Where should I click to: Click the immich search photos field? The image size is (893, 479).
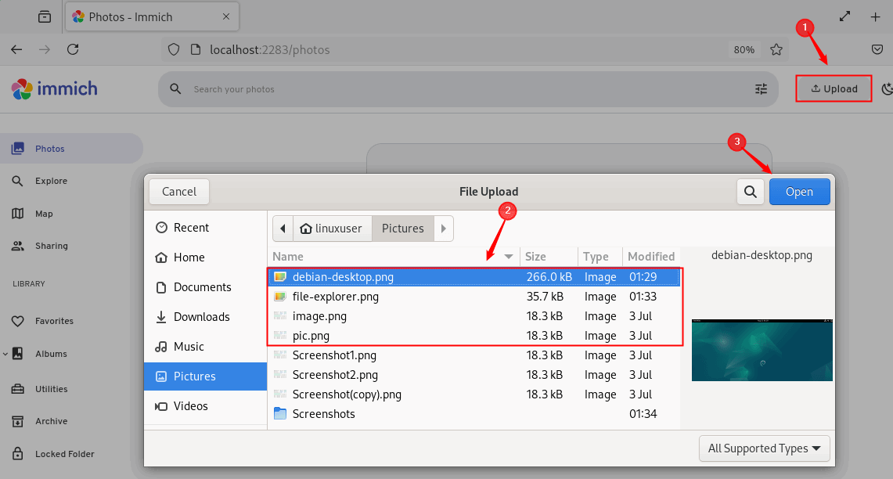[462, 89]
